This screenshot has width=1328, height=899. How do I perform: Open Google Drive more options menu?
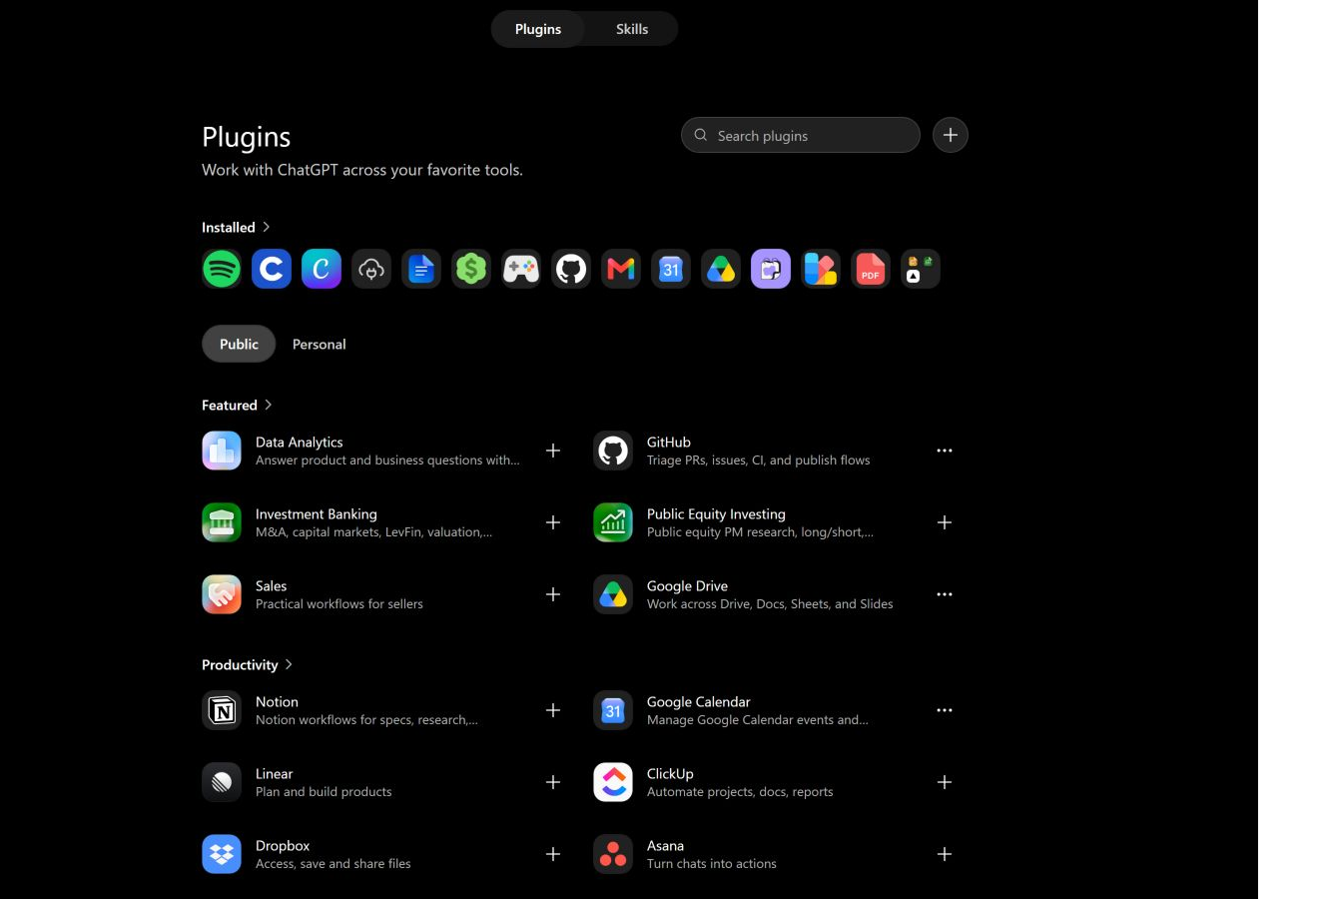945,594
